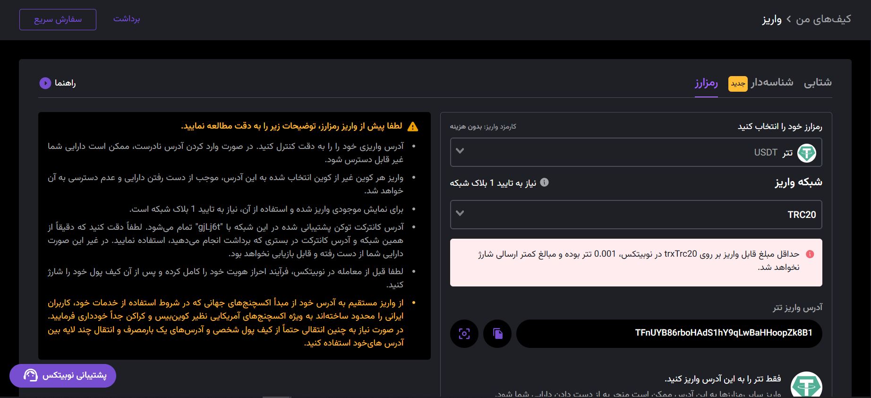Click the فقط تتر را به این آدرس واریز کنید text
Screen dimensions: 871x398
(x=723, y=379)
